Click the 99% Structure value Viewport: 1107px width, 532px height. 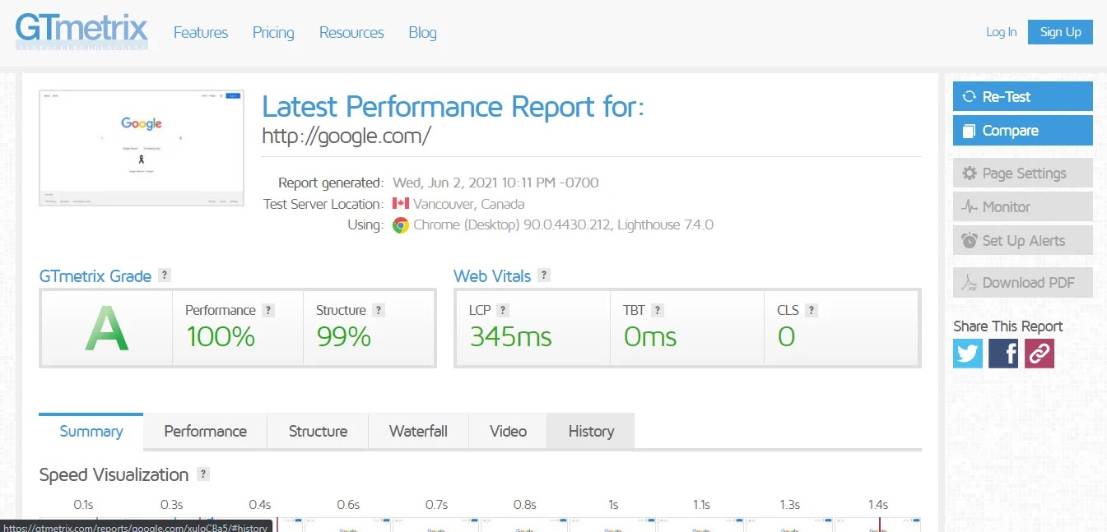coord(343,336)
